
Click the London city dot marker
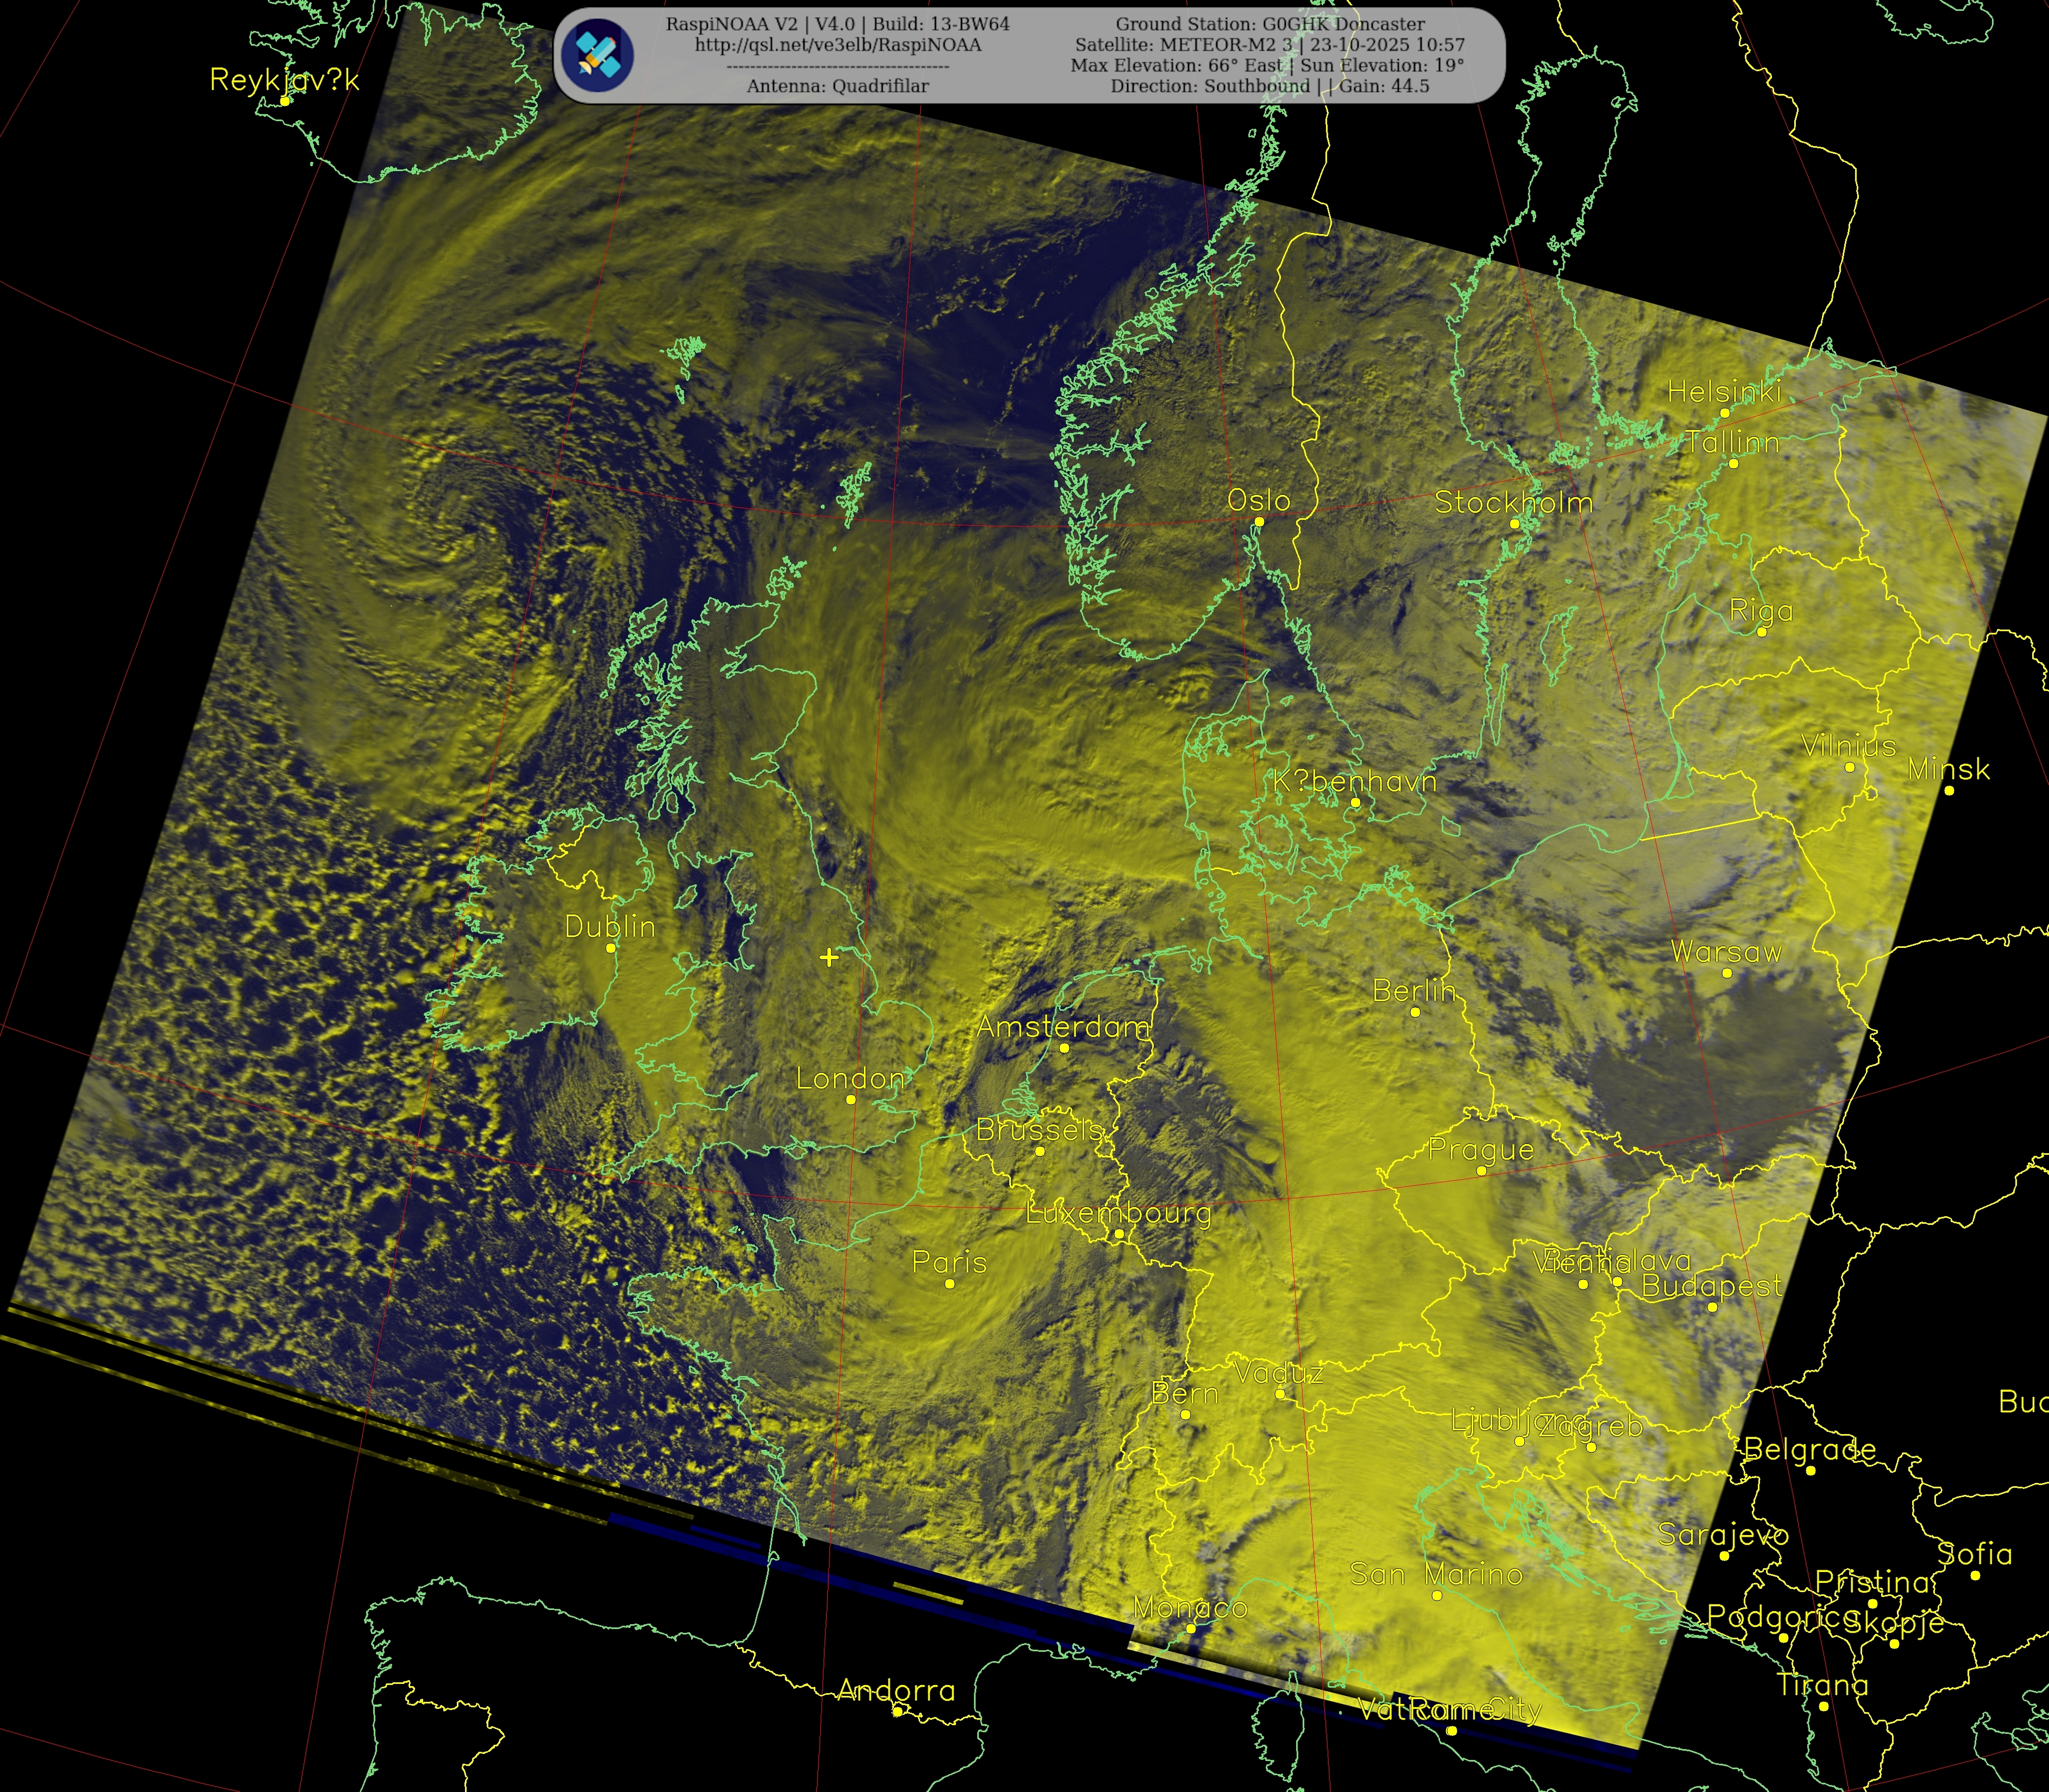851,1099
